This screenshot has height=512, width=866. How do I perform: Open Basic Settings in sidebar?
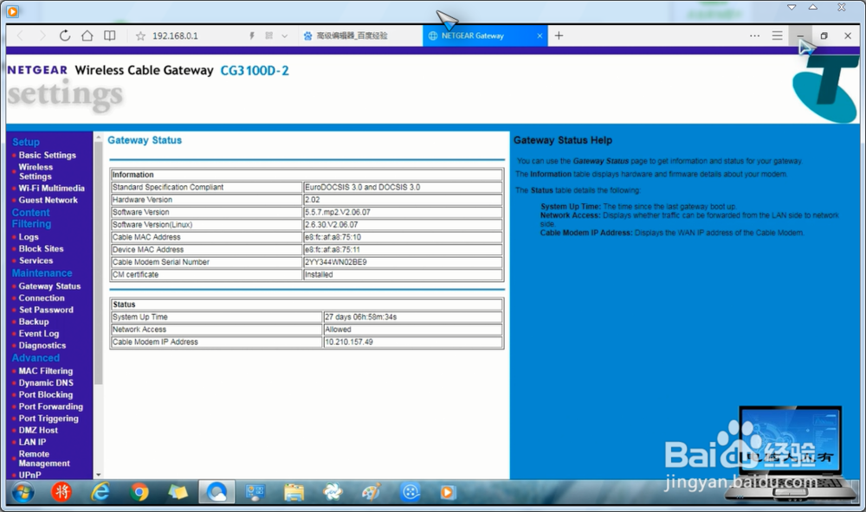[48, 155]
